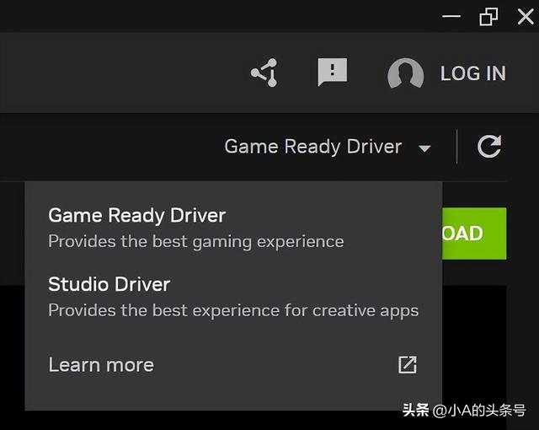539x430 pixels.
Task: Restore down the application window
Action: tap(488, 16)
